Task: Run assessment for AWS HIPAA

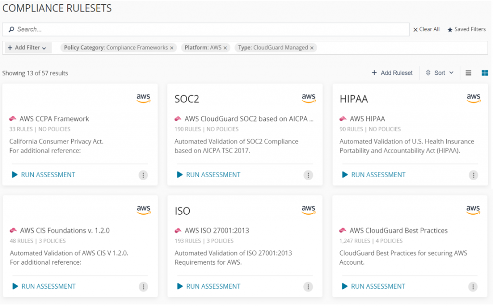Action: [x=374, y=175]
